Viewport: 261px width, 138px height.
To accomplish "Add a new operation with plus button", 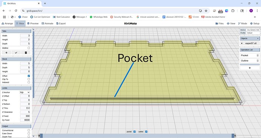I will tap(250, 68).
